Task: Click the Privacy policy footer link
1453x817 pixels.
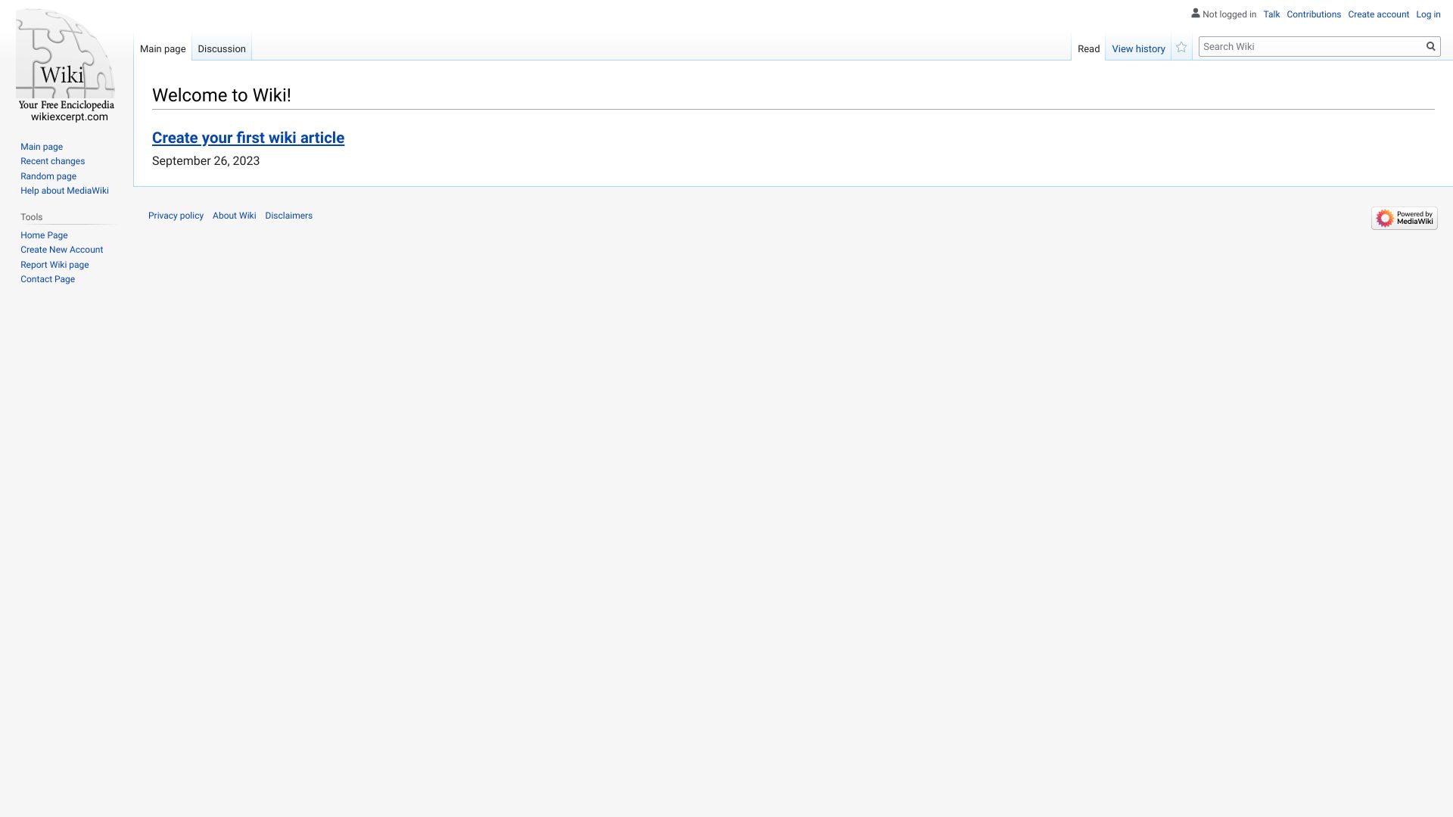Action: [176, 216]
